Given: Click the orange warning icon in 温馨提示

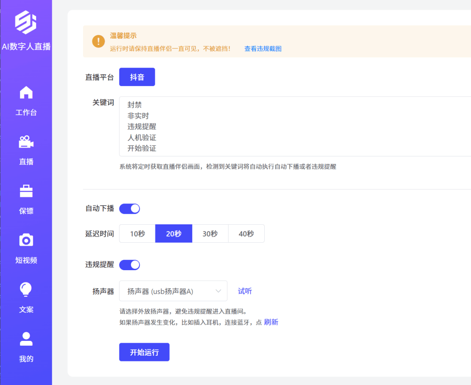Looking at the screenshot, I should 99,41.
